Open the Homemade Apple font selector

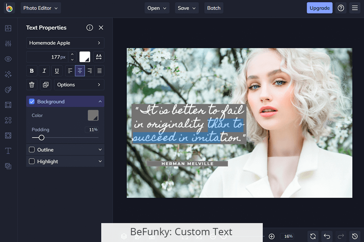[65, 43]
